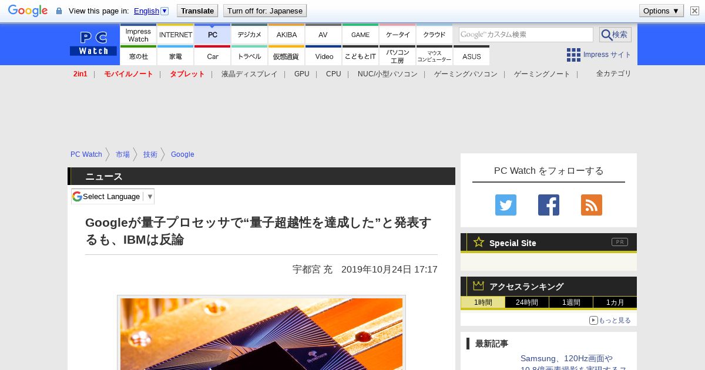Viewport: 705px width, 370px height.
Task: Open the GAME navigation tab
Action: [360, 34]
